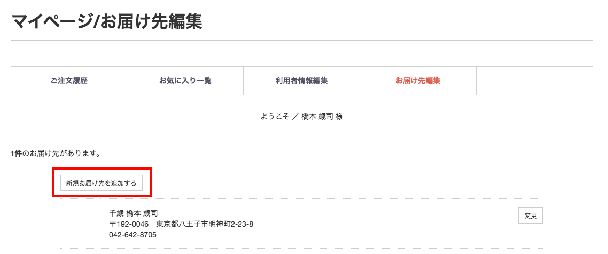Click 千歳 at the start of the address entry
Viewport: 608px width, 254px height.
pos(116,213)
